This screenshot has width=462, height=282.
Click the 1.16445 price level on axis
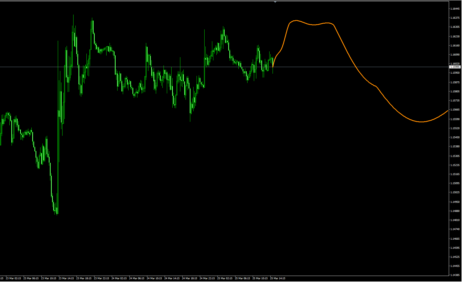(x=455, y=9)
